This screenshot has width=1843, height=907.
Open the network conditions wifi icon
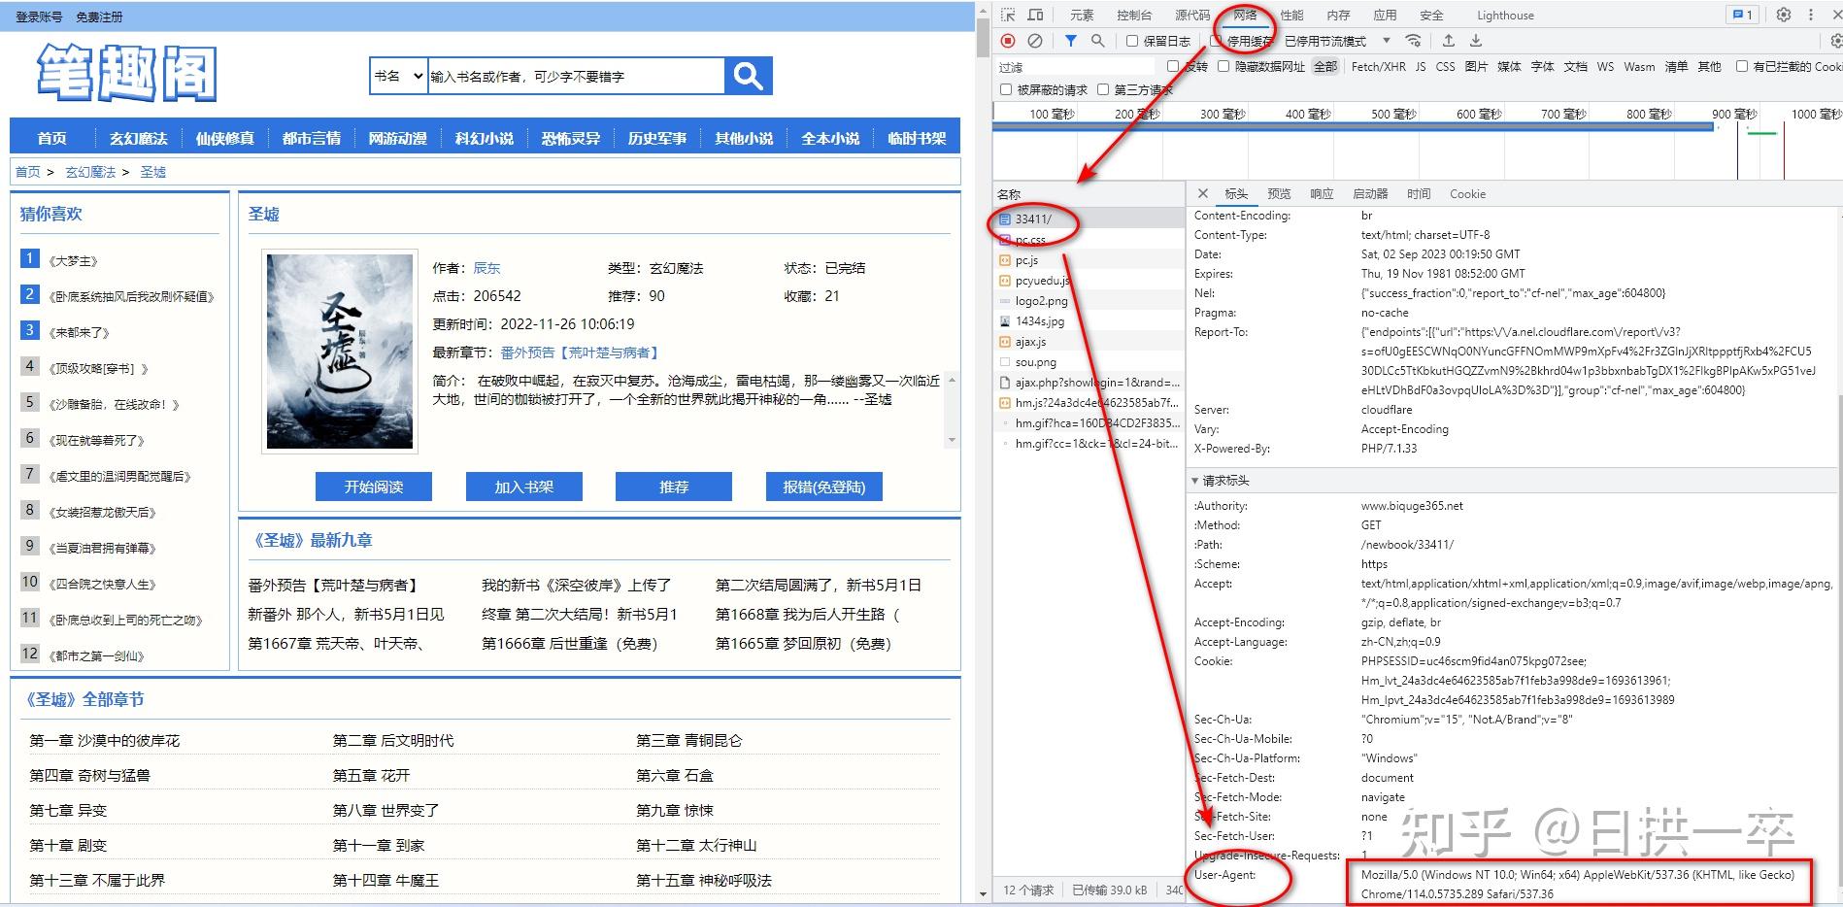pos(1414,41)
